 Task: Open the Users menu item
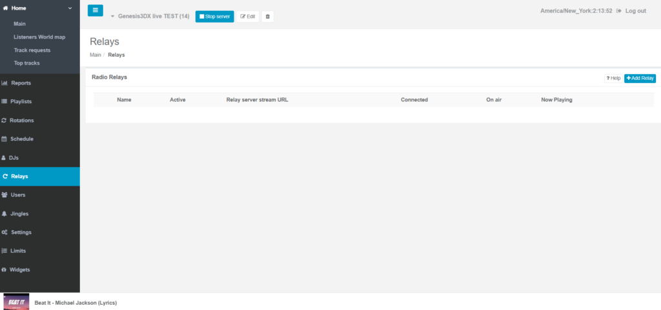click(18, 195)
